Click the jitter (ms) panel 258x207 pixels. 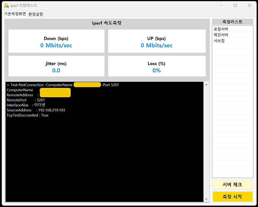(x=56, y=66)
